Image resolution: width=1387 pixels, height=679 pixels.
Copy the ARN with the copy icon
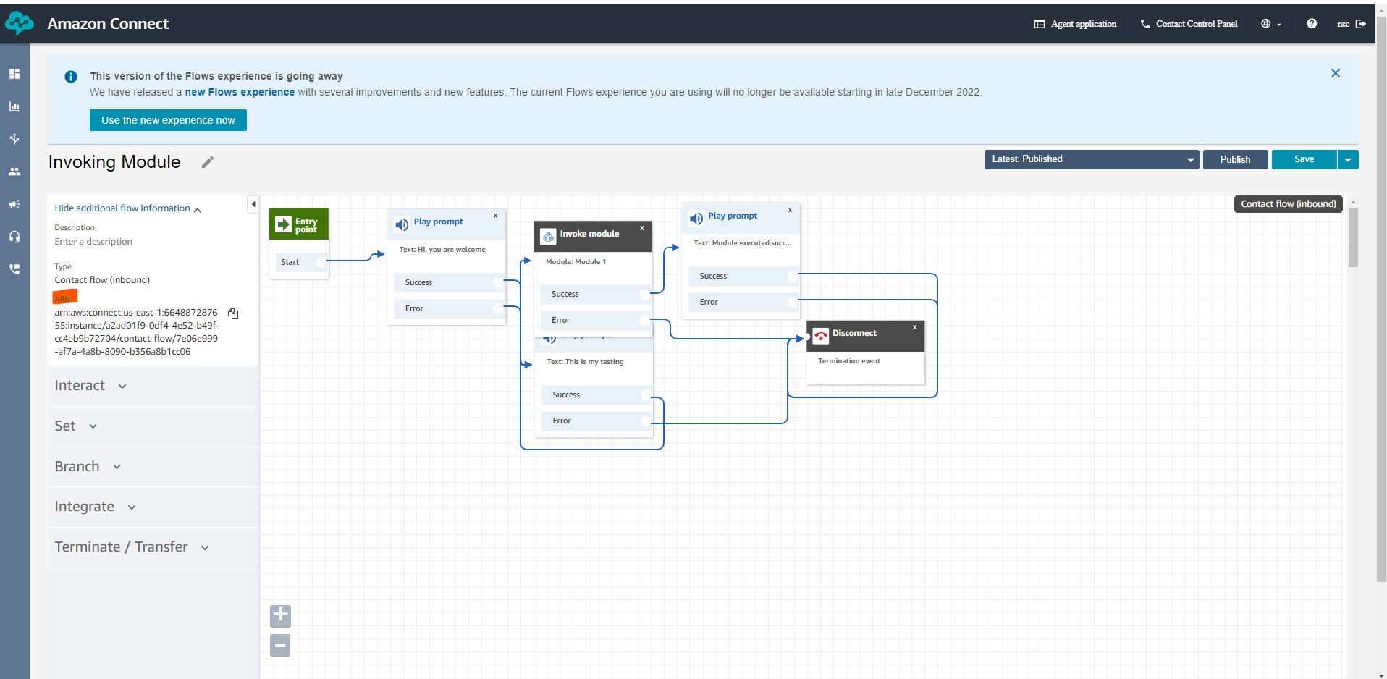tap(233, 313)
